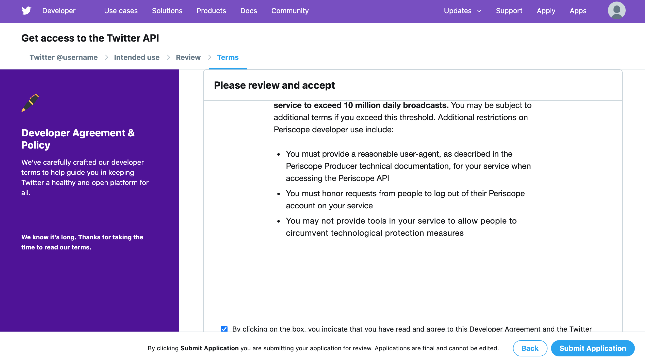645x363 pixels.
Task: Click the Twitter bird logo
Action: point(26,11)
